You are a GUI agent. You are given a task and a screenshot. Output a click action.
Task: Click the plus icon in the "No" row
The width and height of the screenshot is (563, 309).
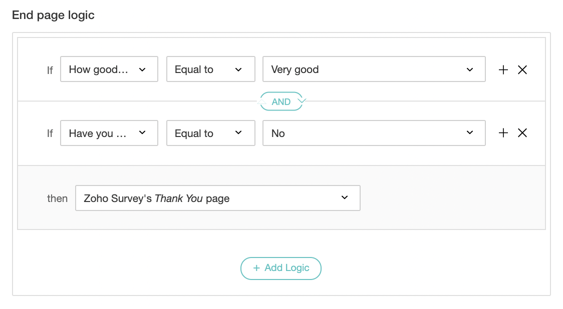pyautogui.click(x=503, y=132)
